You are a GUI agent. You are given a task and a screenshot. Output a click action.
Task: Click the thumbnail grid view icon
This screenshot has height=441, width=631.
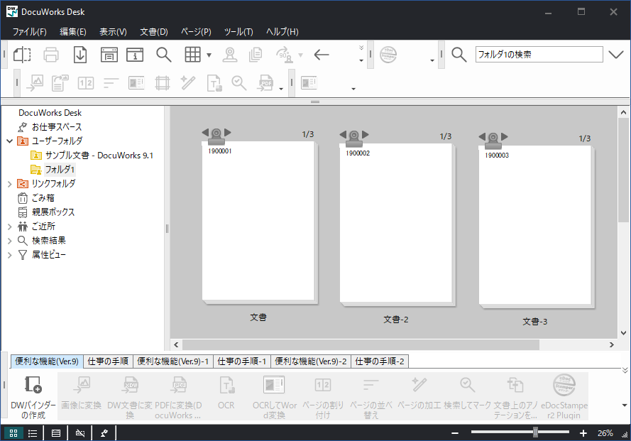[192, 55]
